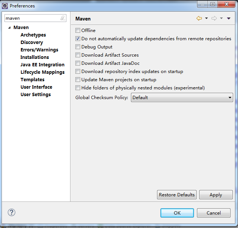Open the preferences view menu triangle

click(229, 18)
